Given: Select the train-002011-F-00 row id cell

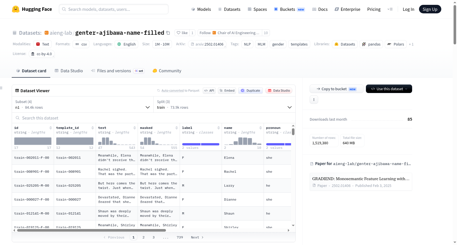Looking at the screenshot, I should coord(33,158).
